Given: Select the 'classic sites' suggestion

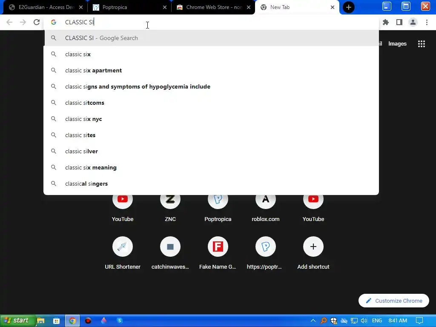Looking at the screenshot, I should coord(211,135).
